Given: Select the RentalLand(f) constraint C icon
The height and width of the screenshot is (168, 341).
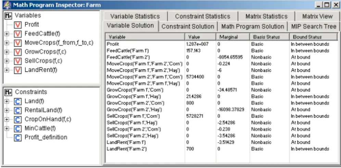Looking at the screenshot, I should 17,111.
